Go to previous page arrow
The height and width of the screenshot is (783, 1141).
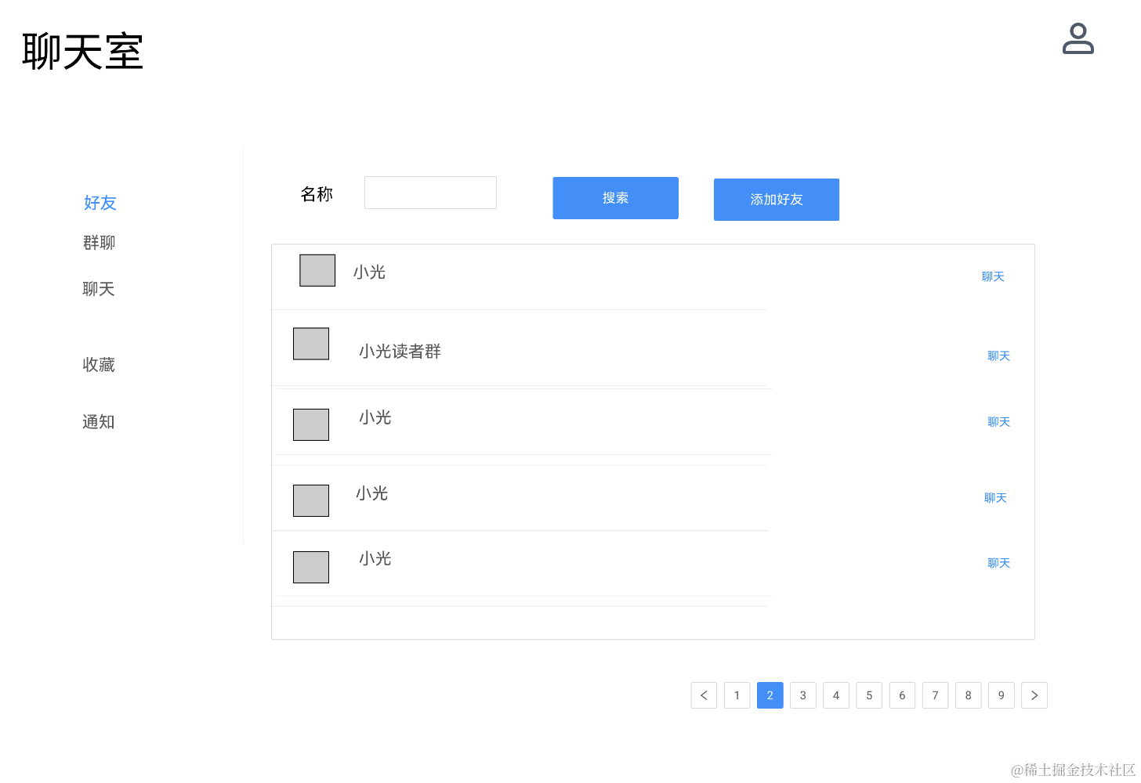pos(704,695)
